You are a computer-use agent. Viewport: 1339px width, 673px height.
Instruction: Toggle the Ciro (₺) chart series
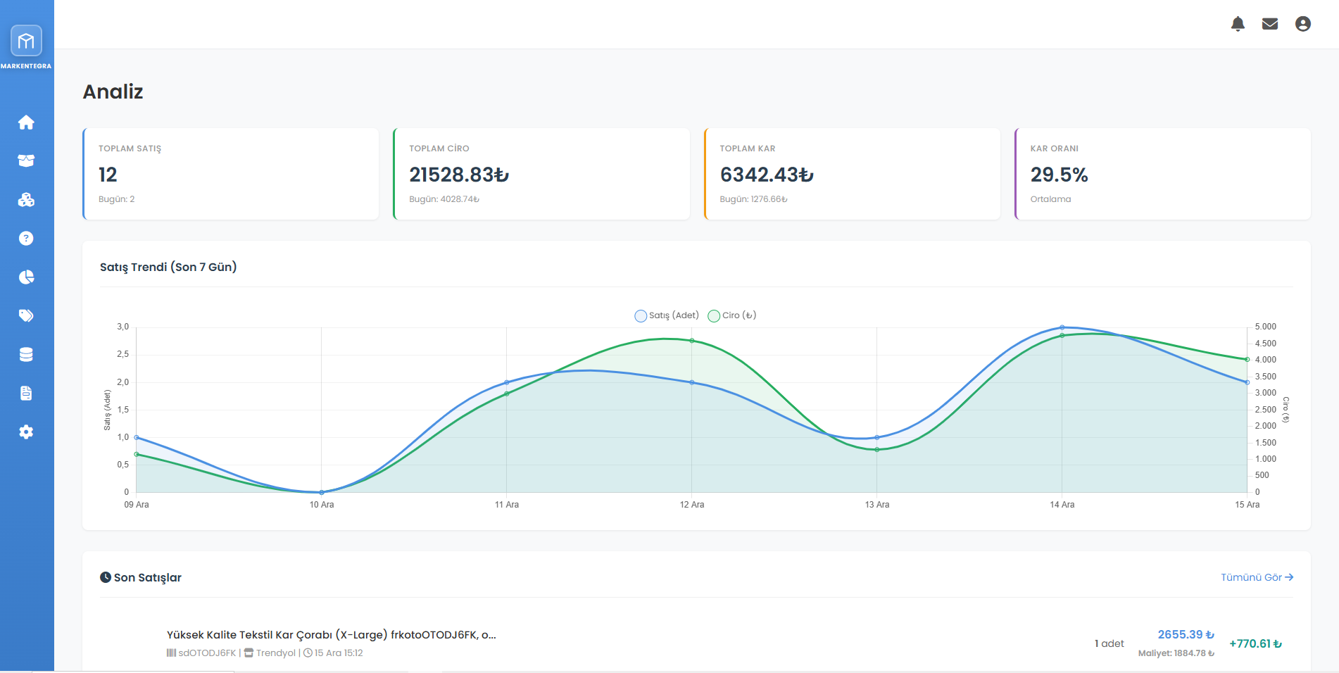coord(732,315)
